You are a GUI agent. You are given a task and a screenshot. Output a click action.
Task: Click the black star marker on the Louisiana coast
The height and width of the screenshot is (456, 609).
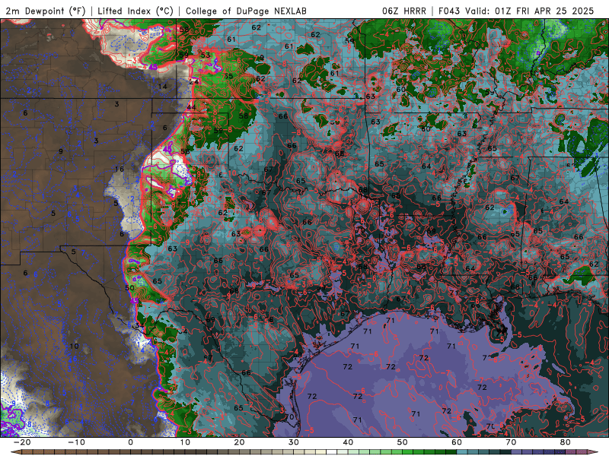tap(502, 331)
